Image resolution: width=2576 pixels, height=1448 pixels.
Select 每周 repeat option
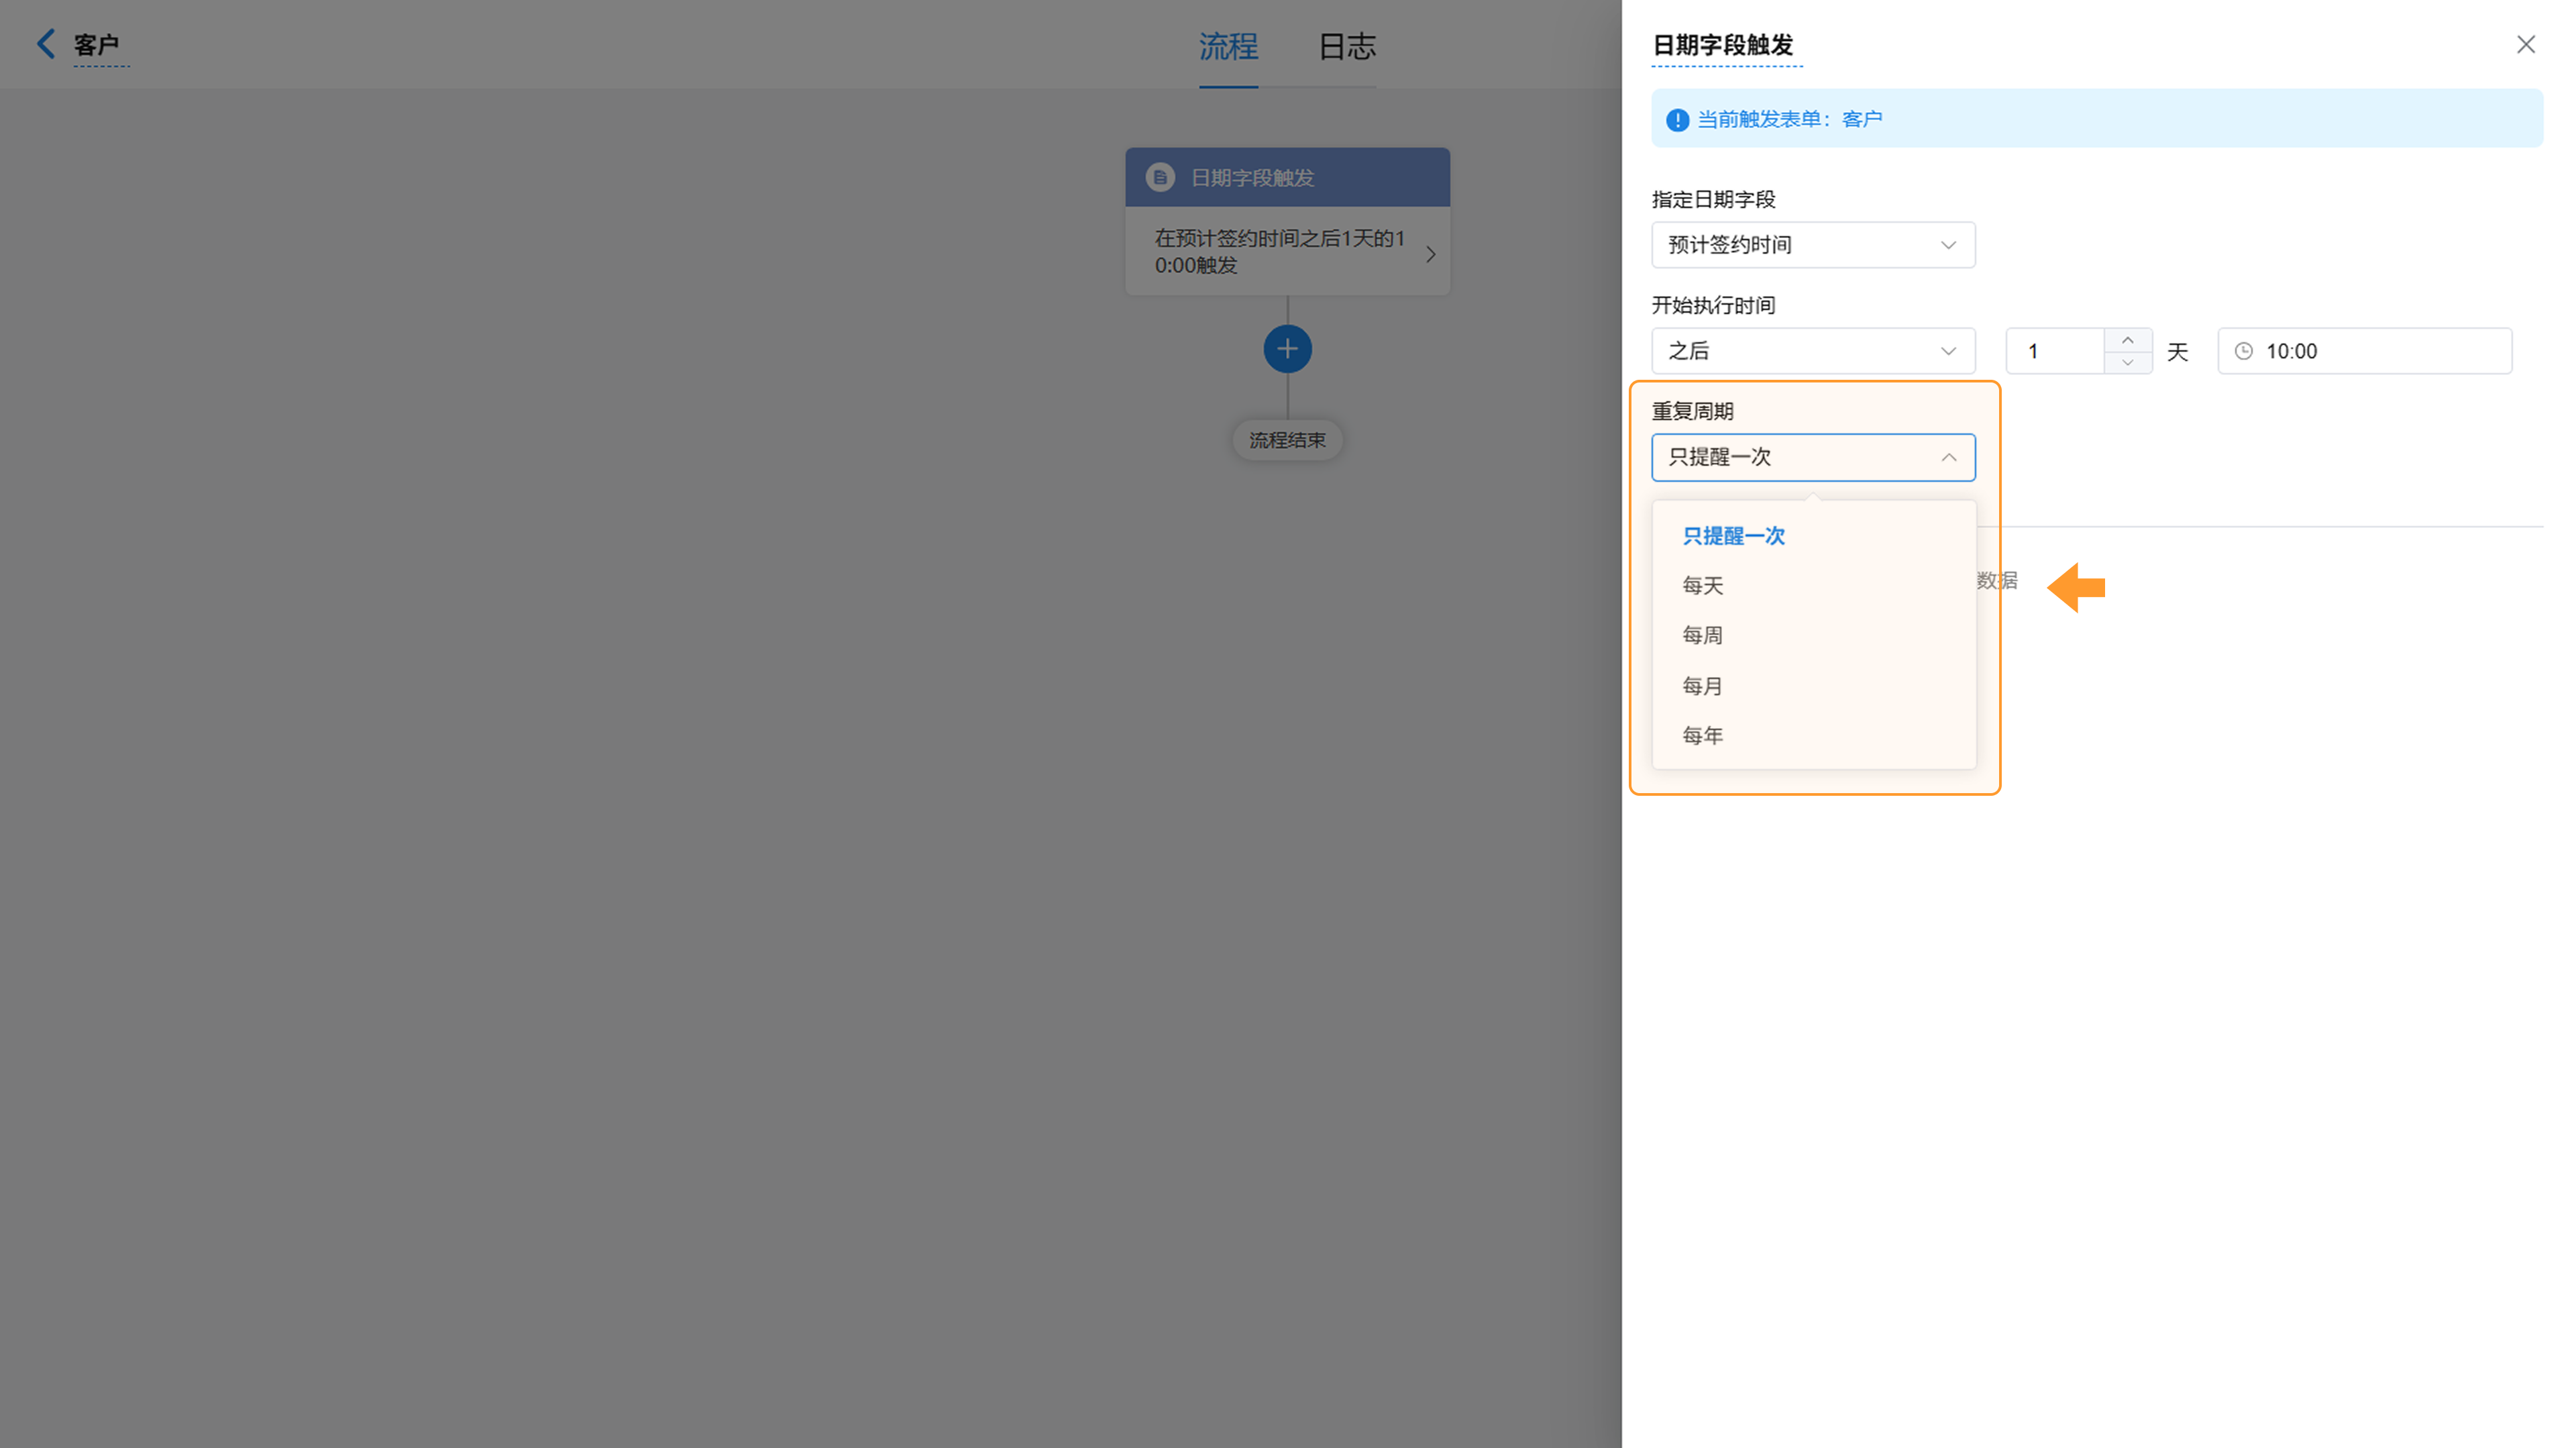(x=1813, y=636)
